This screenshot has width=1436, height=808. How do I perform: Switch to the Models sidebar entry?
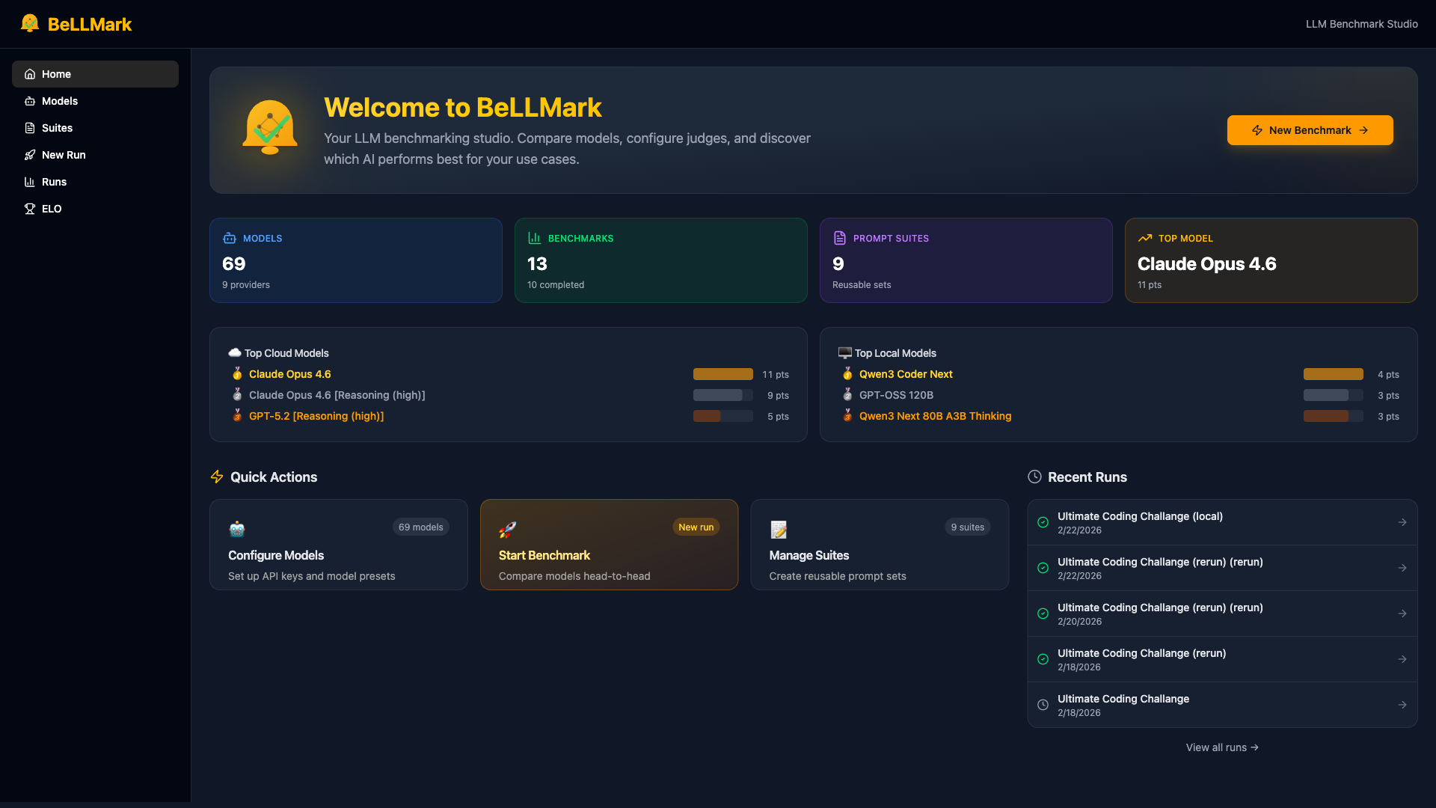coord(60,101)
